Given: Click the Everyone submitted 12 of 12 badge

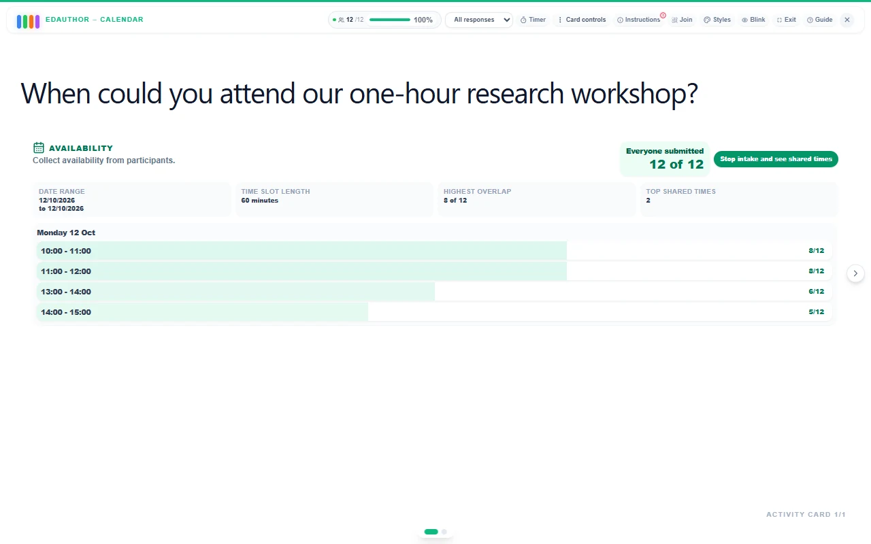Looking at the screenshot, I should click(x=665, y=159).
